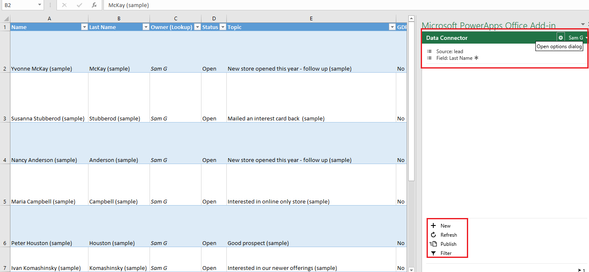Click the Insert Function fx icon
Viewport: 589px width, 272px height.
[x=94, y=5]
